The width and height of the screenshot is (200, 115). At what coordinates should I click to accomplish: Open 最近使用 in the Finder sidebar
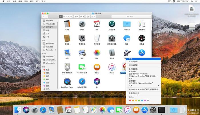(49, 20)
